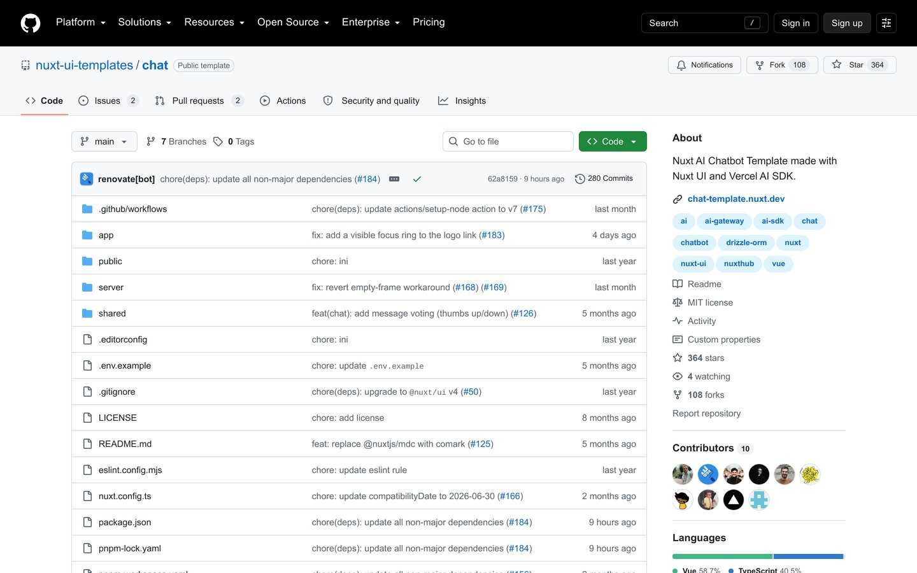The height and width of the screenshot is (573, 917).
Task: Click the branch icon beside 7 Branches
Action: click(151, 141)
